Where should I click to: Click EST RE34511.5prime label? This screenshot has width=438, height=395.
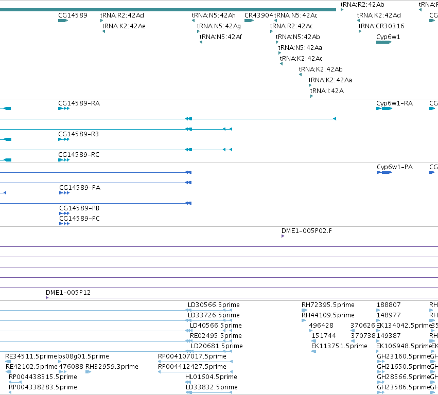[31, 357]
